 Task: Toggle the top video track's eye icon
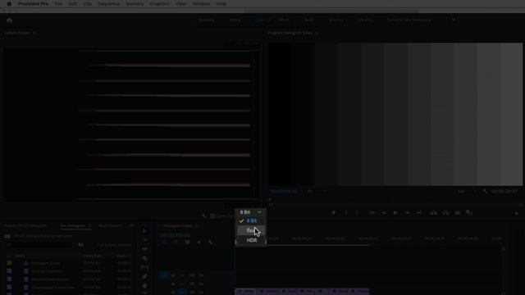coord(201,275)
